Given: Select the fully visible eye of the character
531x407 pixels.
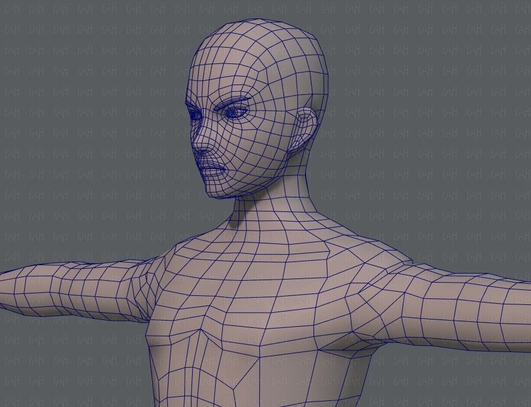Looking at the screenshot, I should pyautogui.click(x=235, y=112).
